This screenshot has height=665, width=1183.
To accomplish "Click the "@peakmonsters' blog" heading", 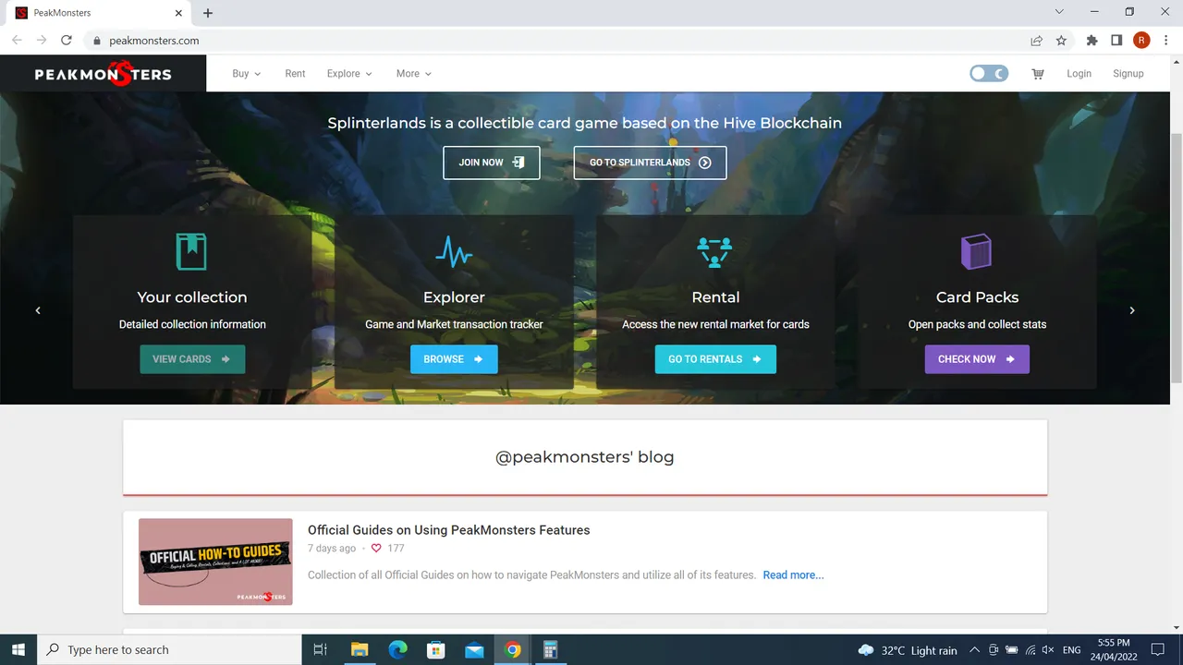I will pos(585,457).
